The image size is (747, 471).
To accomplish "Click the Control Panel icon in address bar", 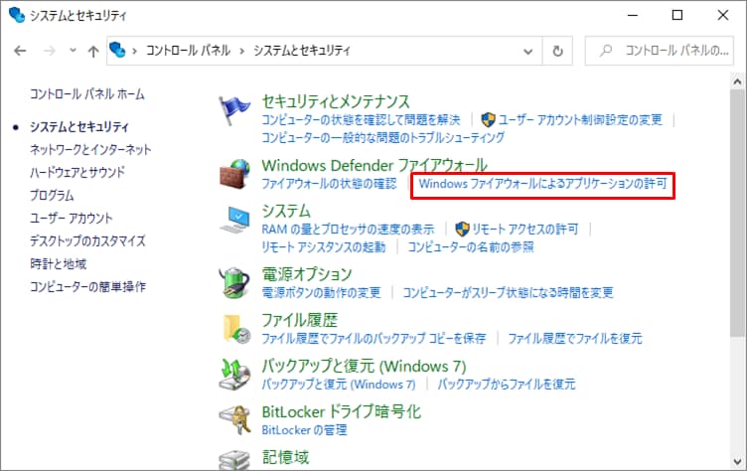I will 117,50.
